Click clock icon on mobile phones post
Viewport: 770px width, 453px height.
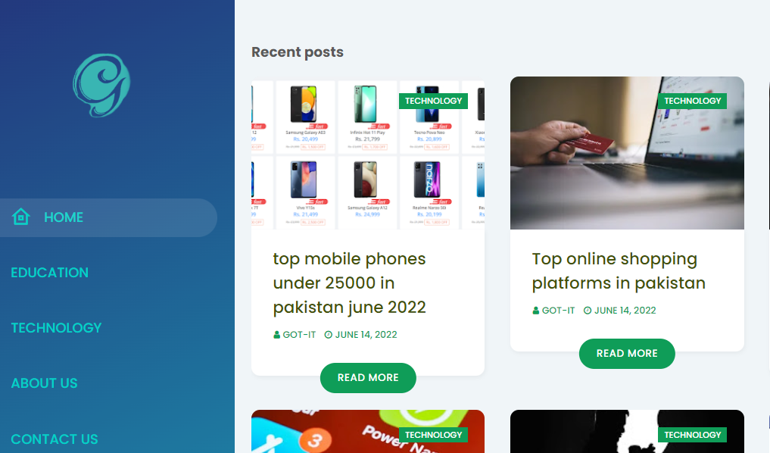coord(329,335)
